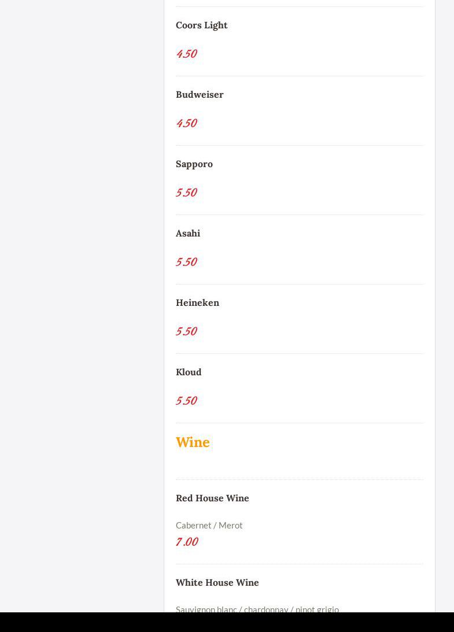Choose the Asahi beer item

tap(188, 234)
